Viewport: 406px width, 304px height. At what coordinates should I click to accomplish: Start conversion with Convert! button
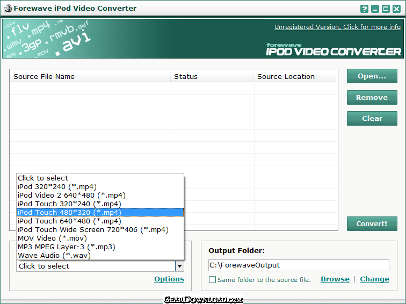click(372, 224)
